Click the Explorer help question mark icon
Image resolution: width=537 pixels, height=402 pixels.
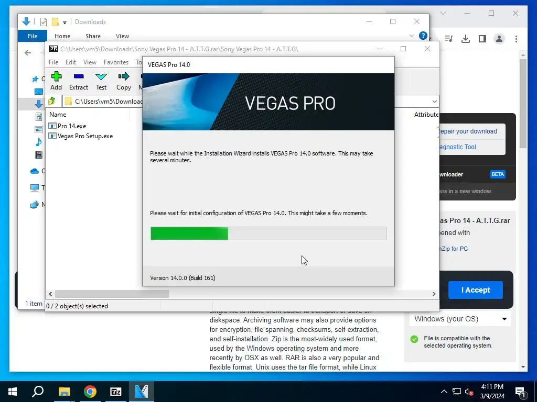click(423, 36)
